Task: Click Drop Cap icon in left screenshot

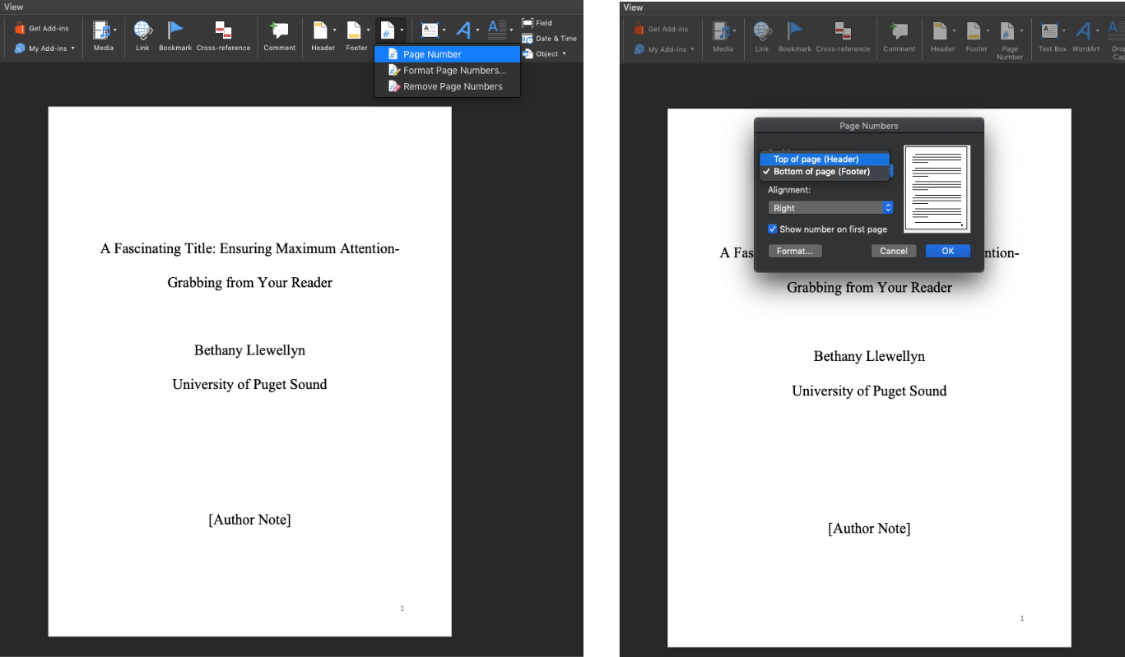Action: (x=497, y=30)
